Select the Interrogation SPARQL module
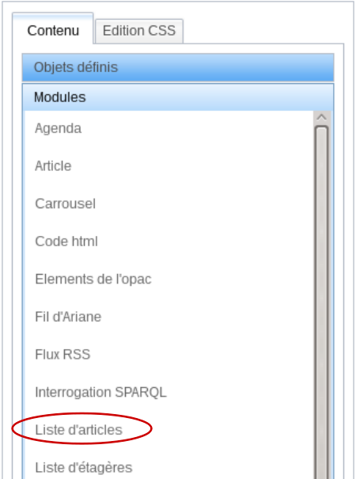This screenshot has height=479, width=356. tap(100, 392)
